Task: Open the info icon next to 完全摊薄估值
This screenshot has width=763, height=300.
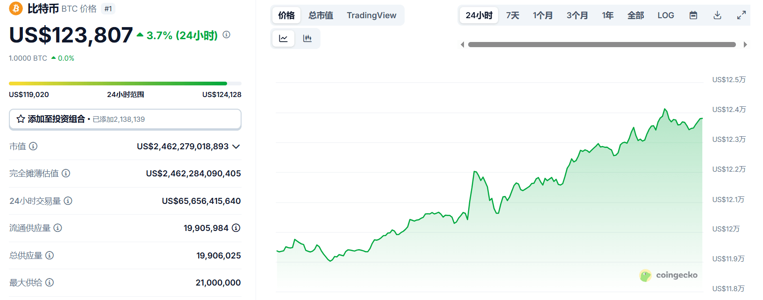Action: click(66, 173)
